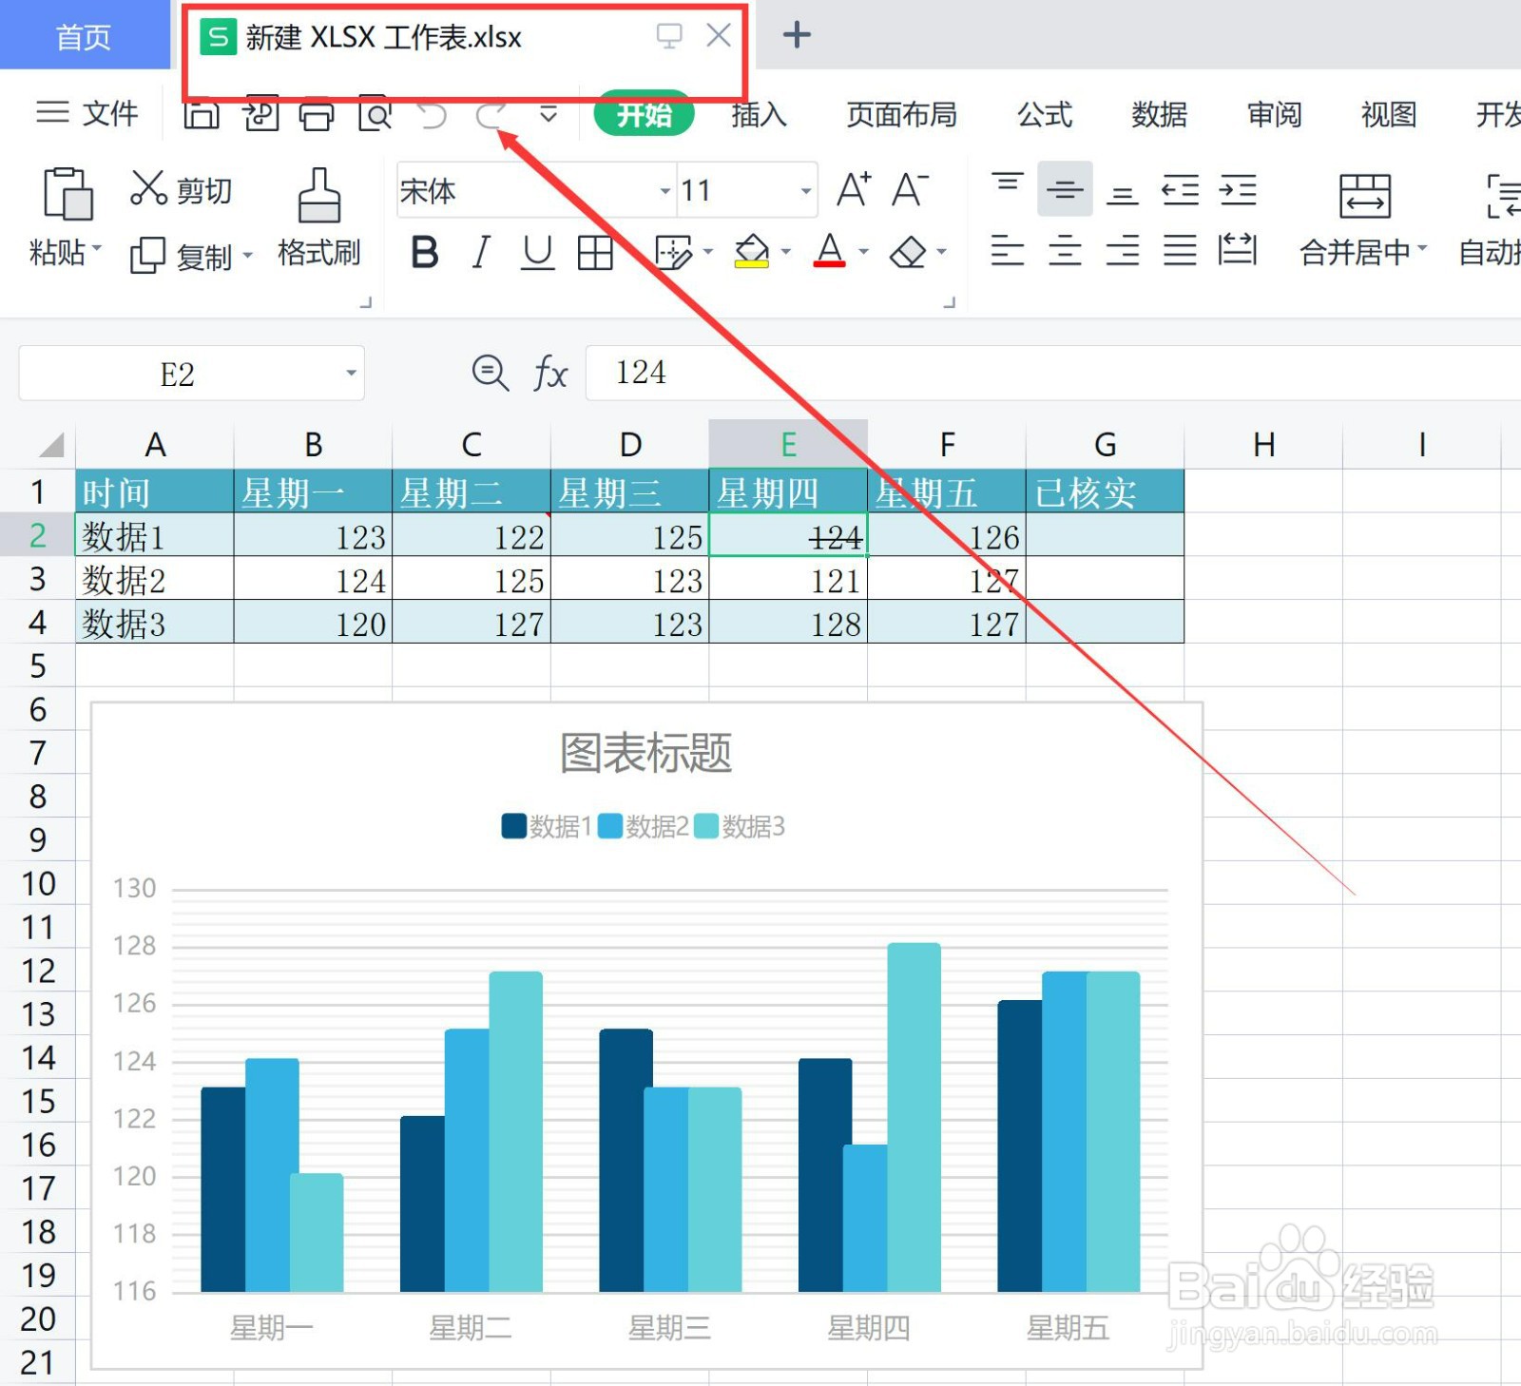
Task: Open the Name Box dropdown arrow
Action: tap(352, 373)
